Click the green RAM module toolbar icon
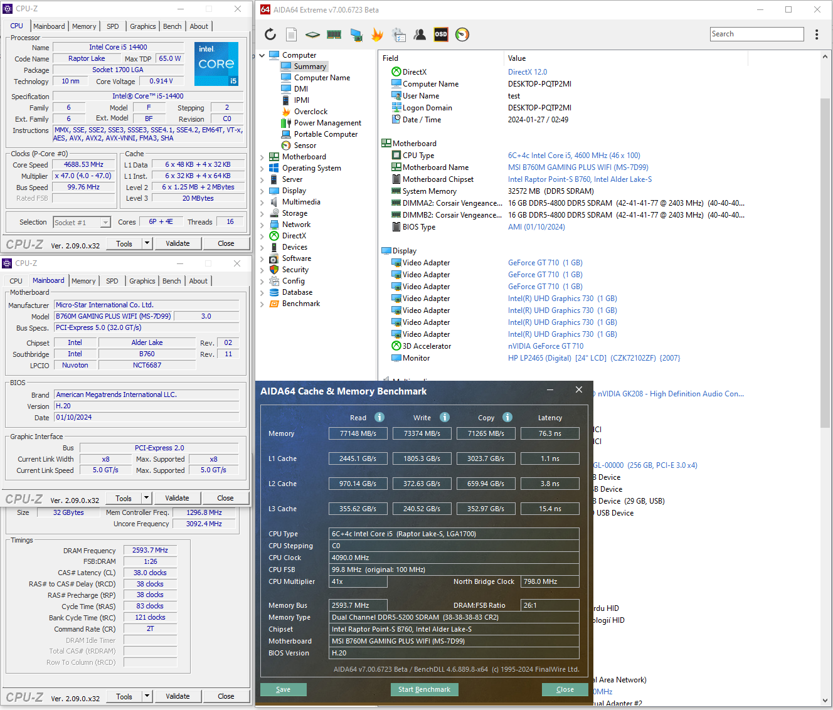Viewport: 833px width, 710px height. click(x=334, y=34)
